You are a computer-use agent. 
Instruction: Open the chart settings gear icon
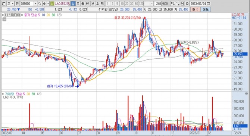click(x=187, y=3)
